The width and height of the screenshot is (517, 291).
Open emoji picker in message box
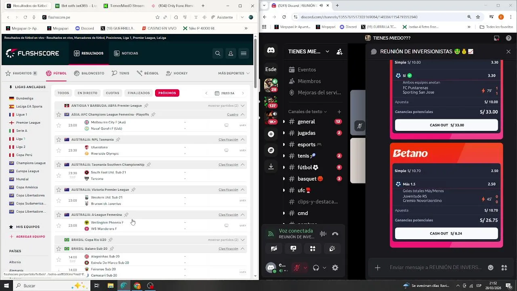pyautogui.click(x=491, y=268)
